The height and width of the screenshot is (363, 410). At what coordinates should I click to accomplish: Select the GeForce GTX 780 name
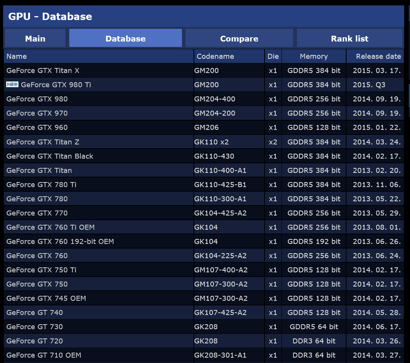(37, 199)
